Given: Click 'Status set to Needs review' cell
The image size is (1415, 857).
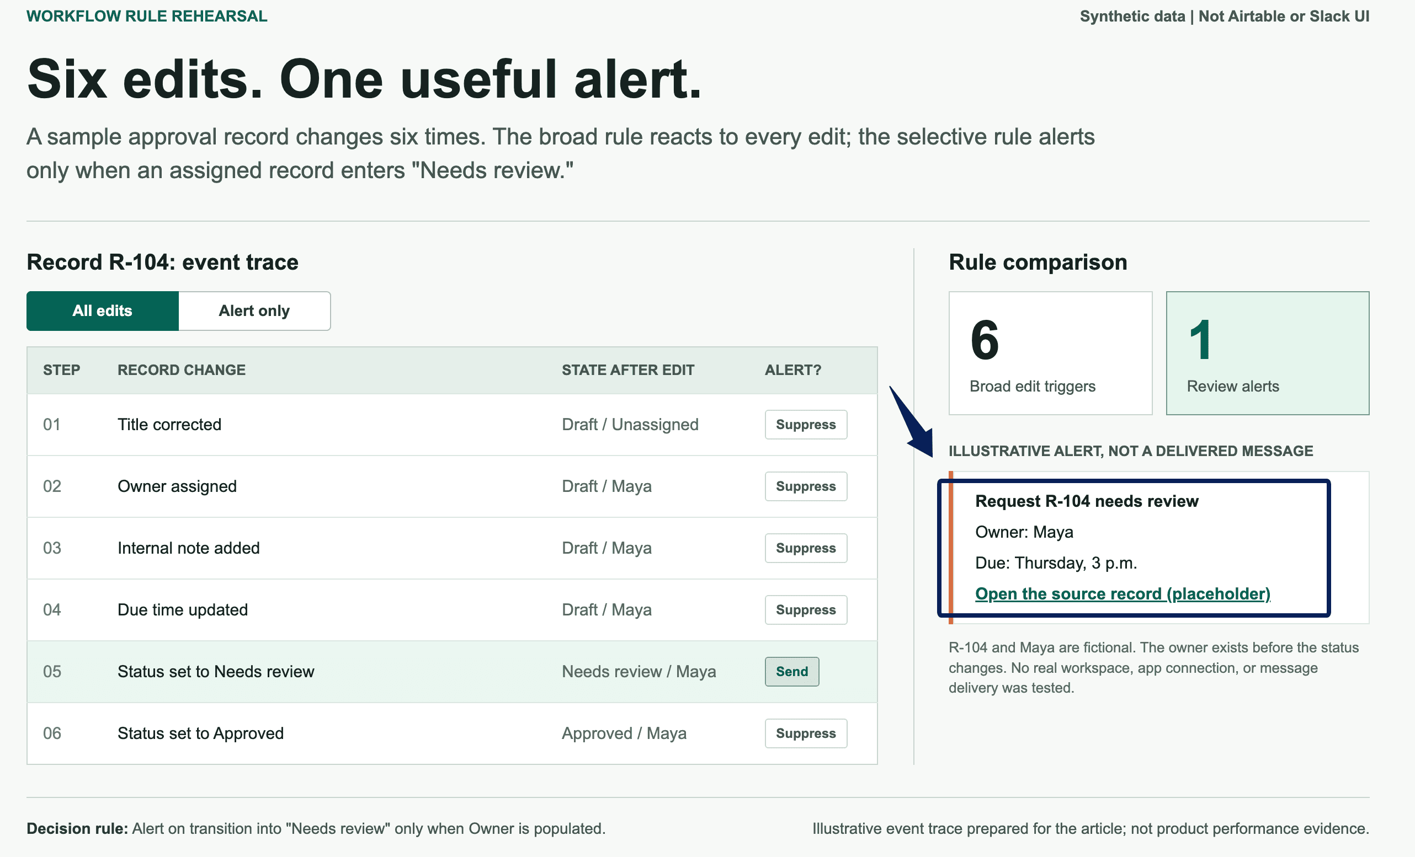Looking at the screenshot, I should pyautogui.click(x=216, y=672).
